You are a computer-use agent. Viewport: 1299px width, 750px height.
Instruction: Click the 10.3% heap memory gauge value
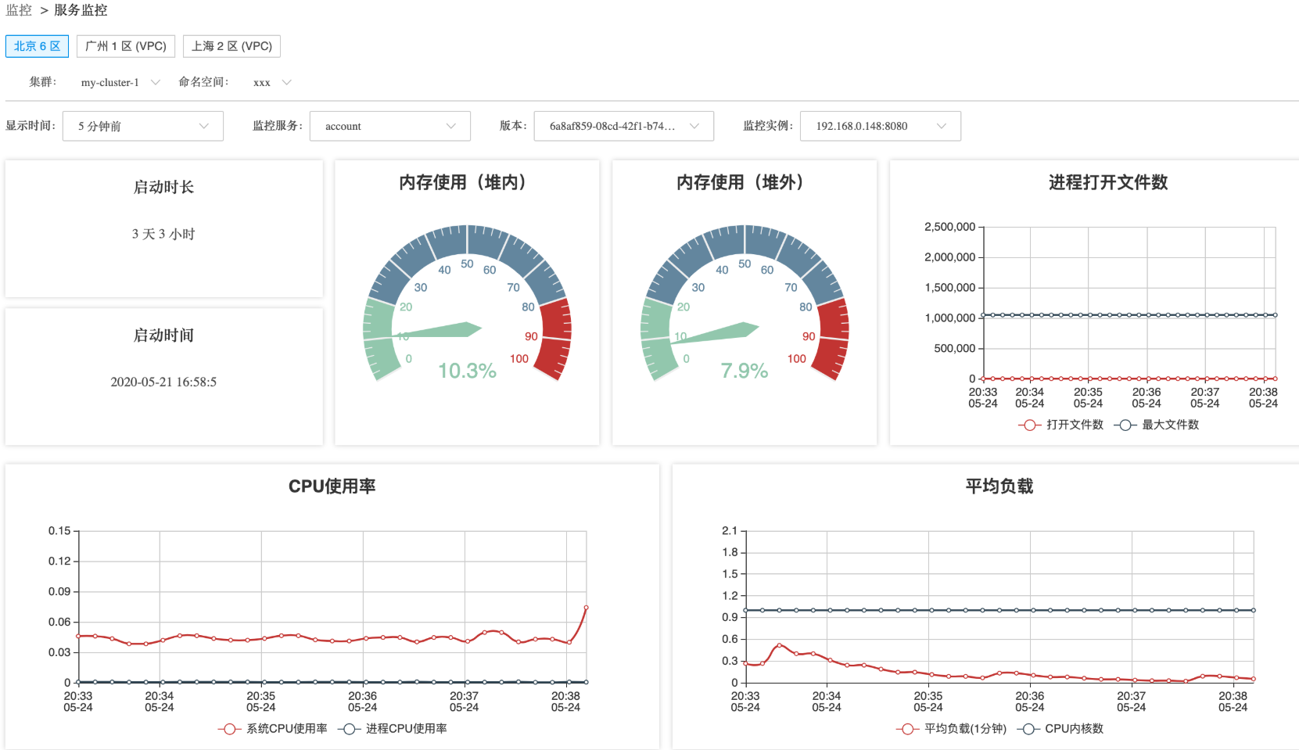467,371
